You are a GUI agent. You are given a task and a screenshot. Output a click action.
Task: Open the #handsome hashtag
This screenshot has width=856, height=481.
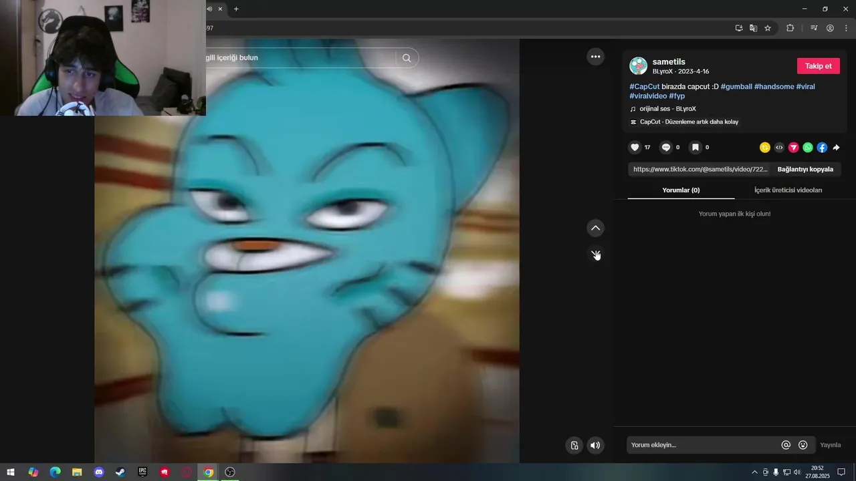tap(774, 87)
